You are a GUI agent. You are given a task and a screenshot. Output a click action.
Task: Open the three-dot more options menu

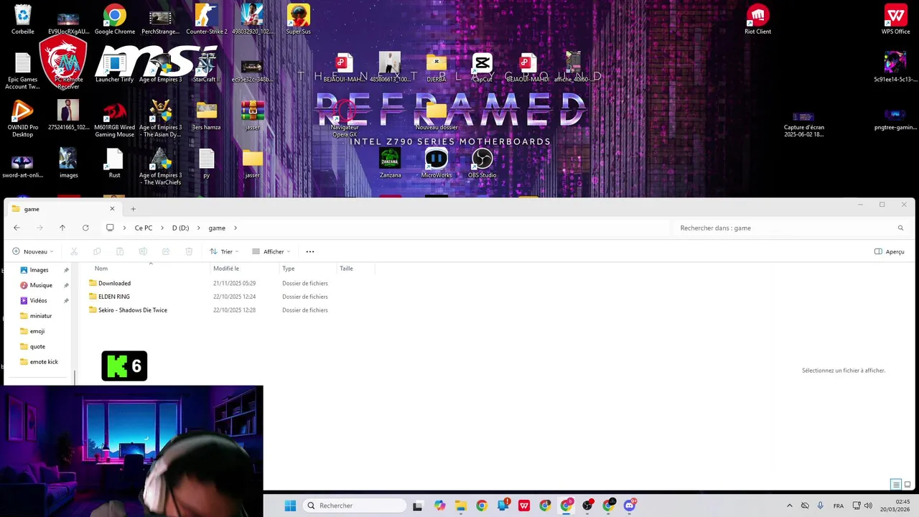coord(310,251)
